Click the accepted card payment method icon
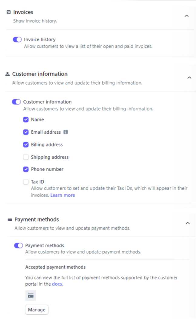The height and width of the screenshot is (322, 196). (x=31, y=296)
